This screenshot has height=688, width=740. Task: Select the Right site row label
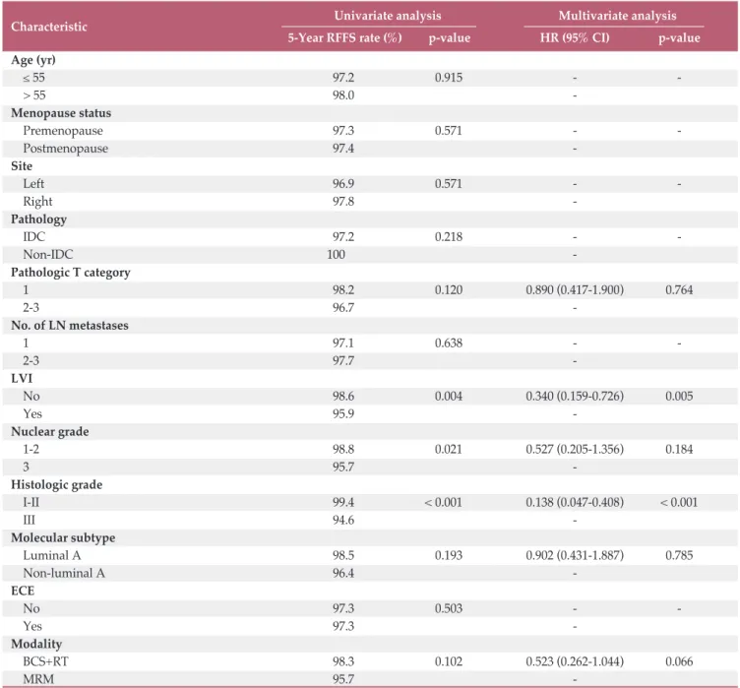click(37, 202)
